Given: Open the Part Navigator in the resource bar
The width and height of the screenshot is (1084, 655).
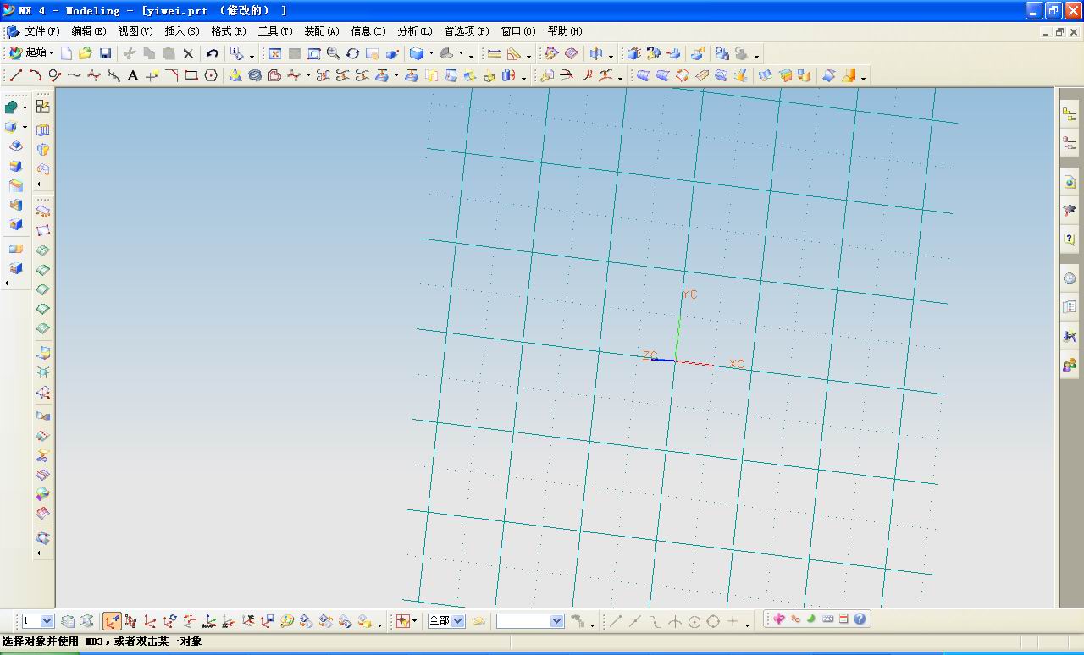Looking at the screenshot, I should (1070, 143).
